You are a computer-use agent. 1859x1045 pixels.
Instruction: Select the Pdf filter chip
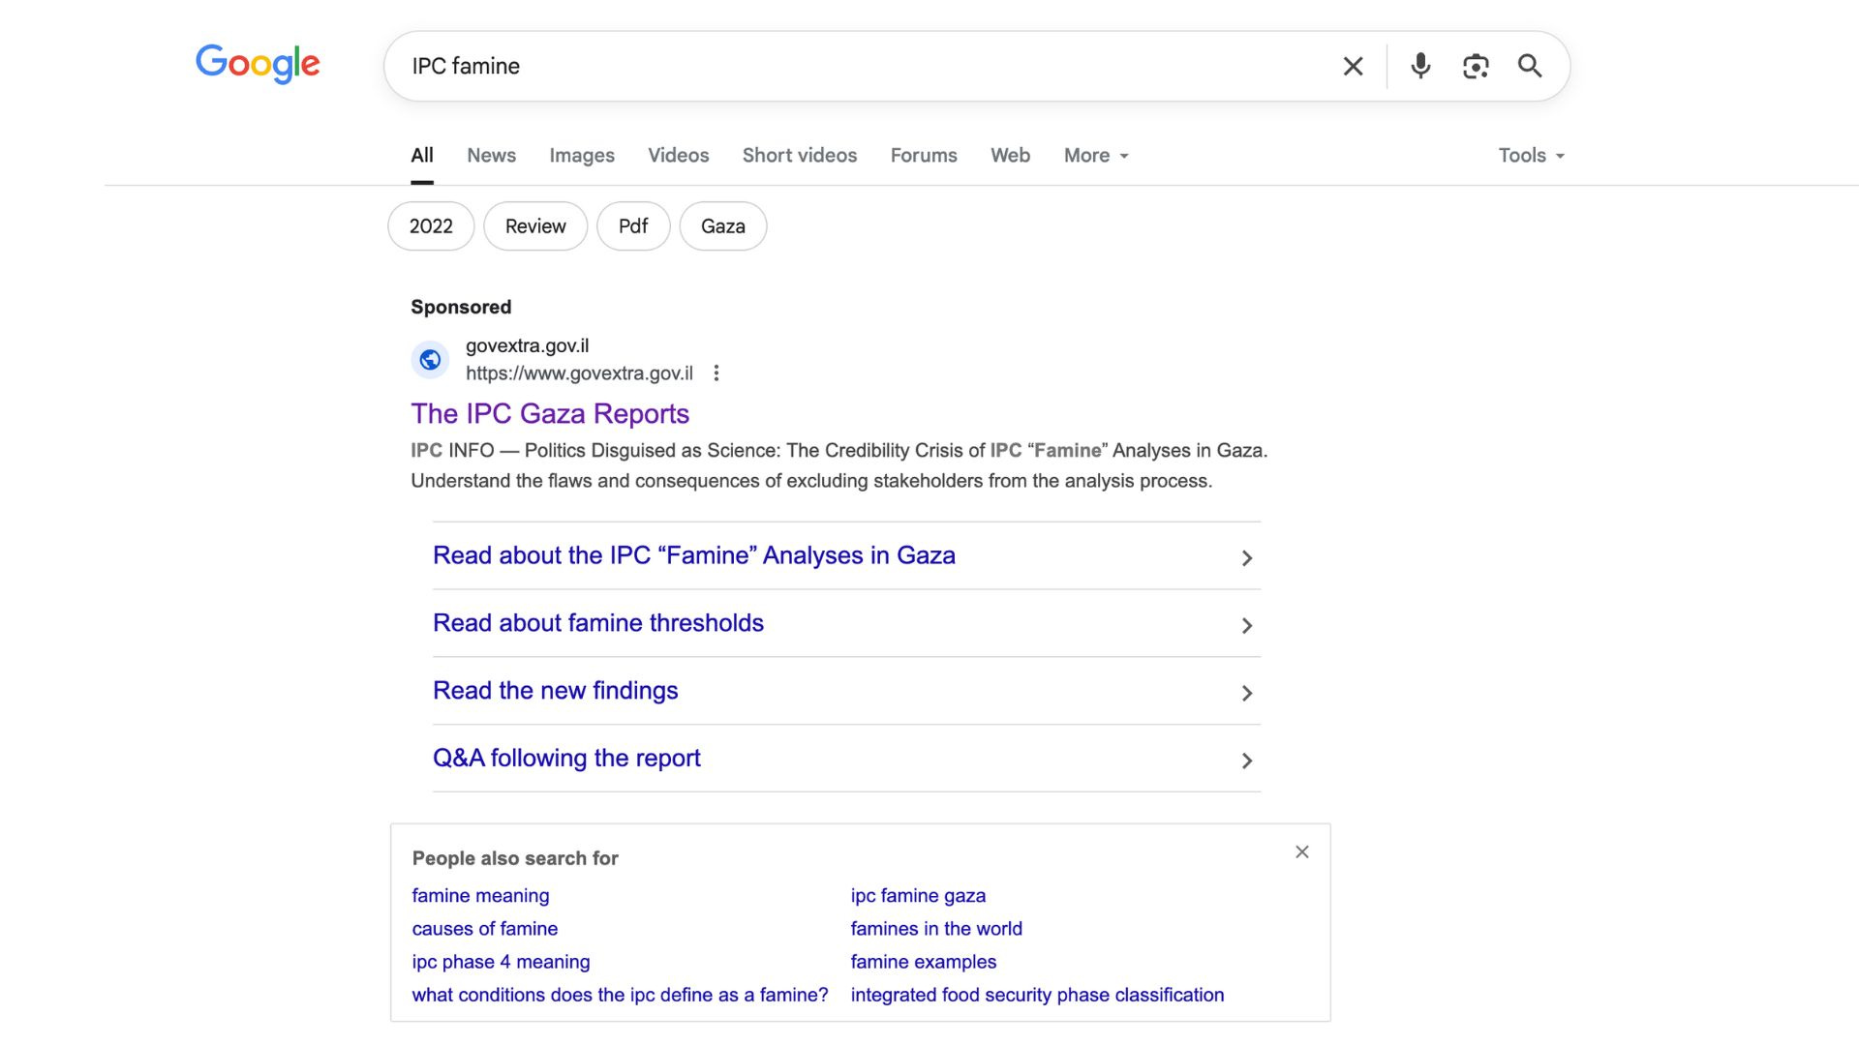[x=632, y=226]
